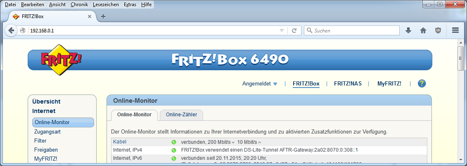Screen dimensions: 467x166
Task: Reload the page with the refresh icon
Action: 294,30
